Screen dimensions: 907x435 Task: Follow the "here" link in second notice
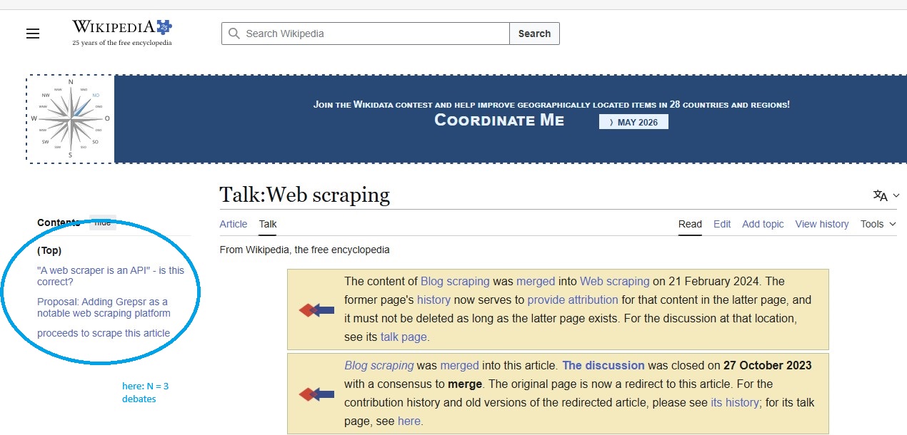tap(409, 421)
